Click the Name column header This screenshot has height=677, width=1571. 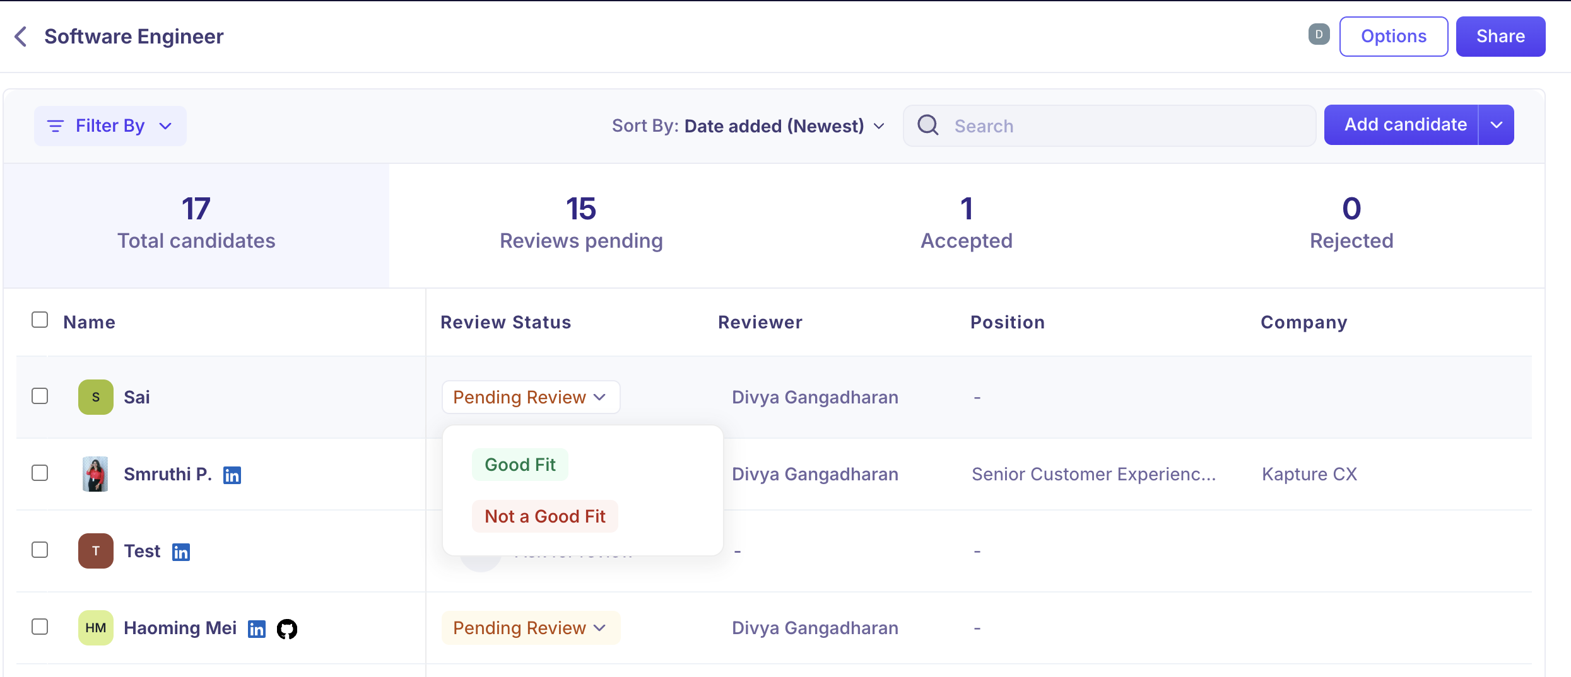click(90, 322)
